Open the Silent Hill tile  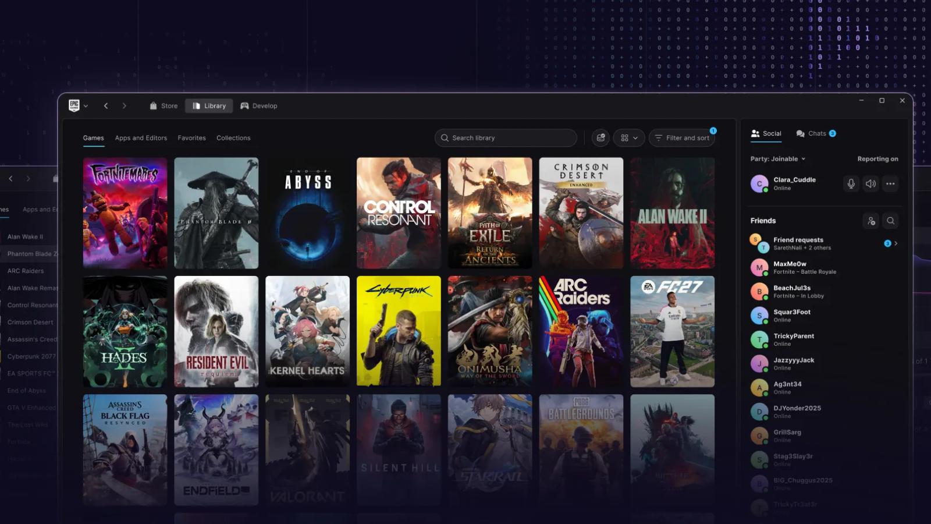399,450
